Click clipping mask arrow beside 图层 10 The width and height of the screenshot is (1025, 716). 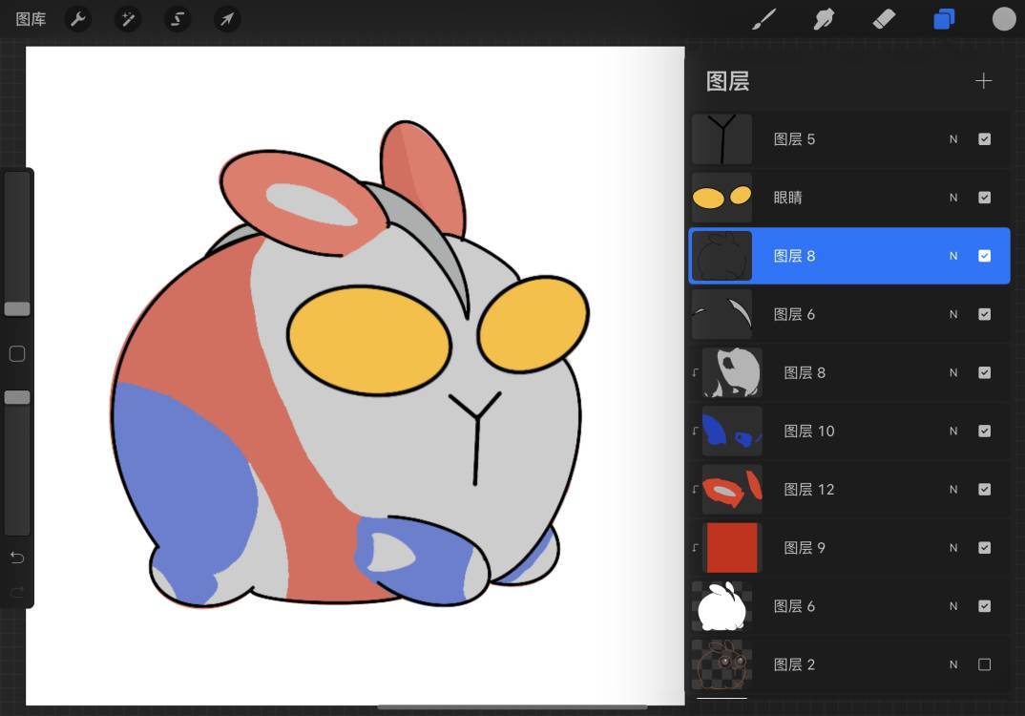695,431
